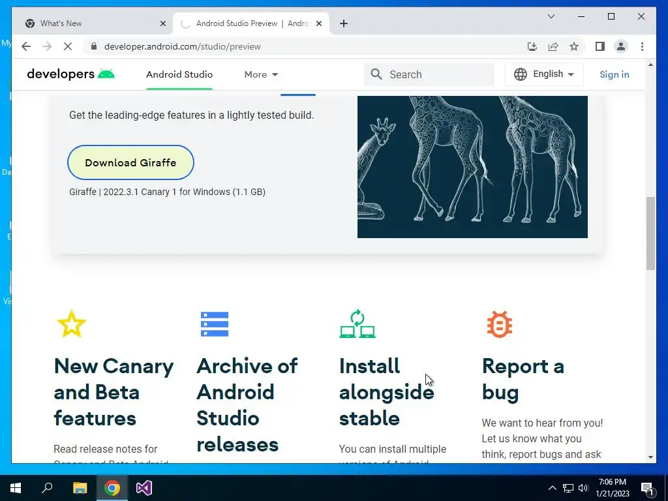Click the install app icon in address bar
The height and width of the screenshot is (501, 668).
[x=532, y=46]
